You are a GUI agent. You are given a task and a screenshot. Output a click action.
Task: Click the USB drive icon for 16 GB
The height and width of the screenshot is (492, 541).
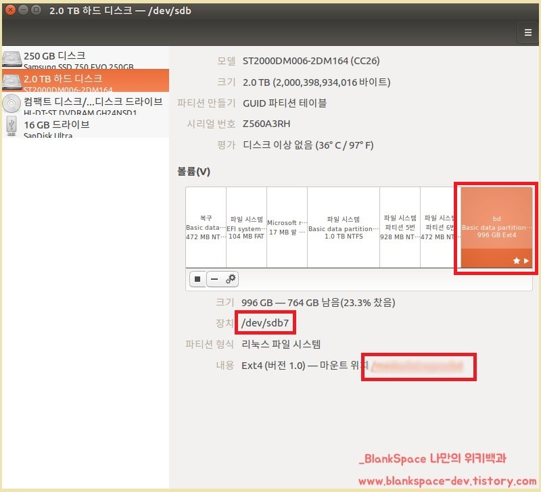coord(11,126)
